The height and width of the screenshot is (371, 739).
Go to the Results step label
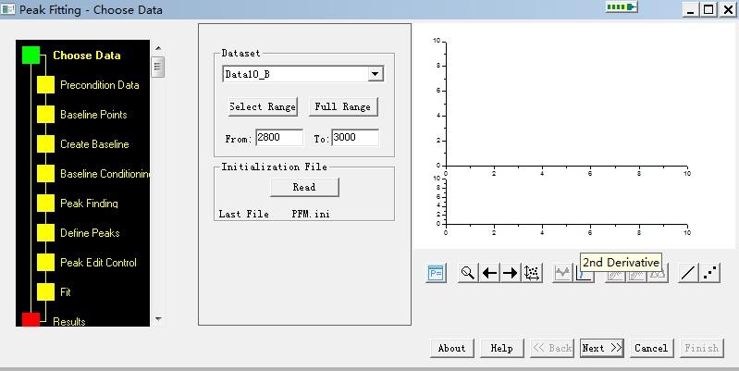[x=68, y=321]
